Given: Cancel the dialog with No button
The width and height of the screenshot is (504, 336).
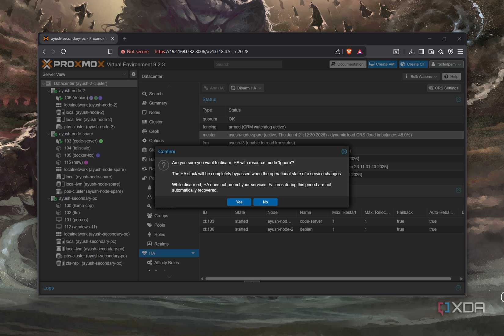Looking at the screenshot, I should click(x=265, y=202).
